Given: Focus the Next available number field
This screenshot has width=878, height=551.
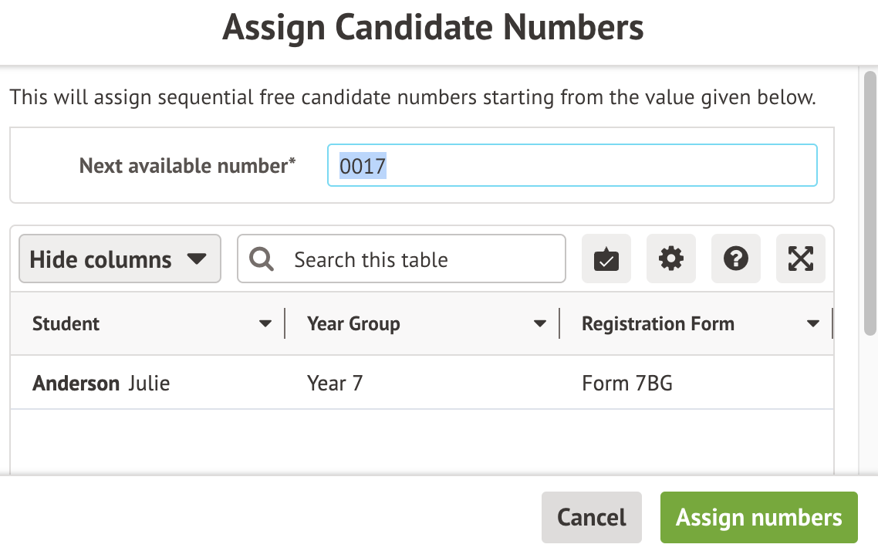Looking at the screenshot, I should (572, 166).
